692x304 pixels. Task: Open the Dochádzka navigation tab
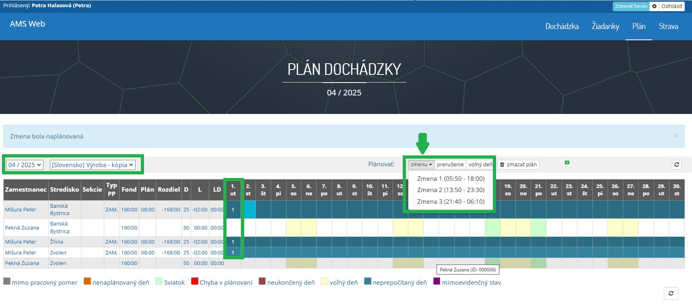562,26
